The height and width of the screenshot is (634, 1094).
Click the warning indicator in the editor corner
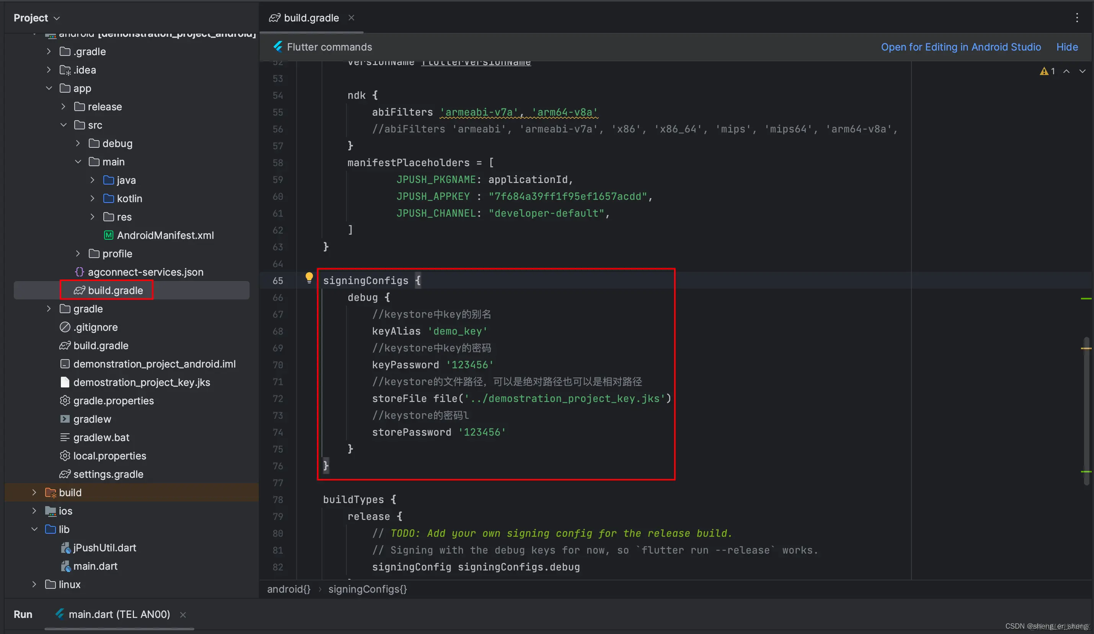[1047, 71]
